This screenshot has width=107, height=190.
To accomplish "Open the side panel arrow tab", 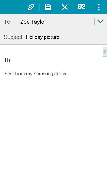I will pyautogui.click(x=105, y=52).
